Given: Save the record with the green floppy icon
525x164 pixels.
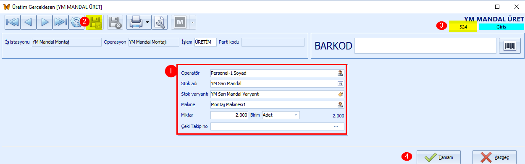Looking at the screenshot, I should click(x=95, y=22).
